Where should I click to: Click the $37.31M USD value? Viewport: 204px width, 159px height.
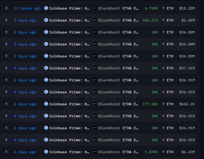point(187,68)
